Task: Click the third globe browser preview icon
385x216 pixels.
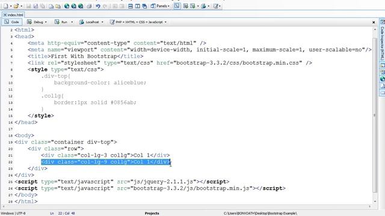Action: coord(81,6)
